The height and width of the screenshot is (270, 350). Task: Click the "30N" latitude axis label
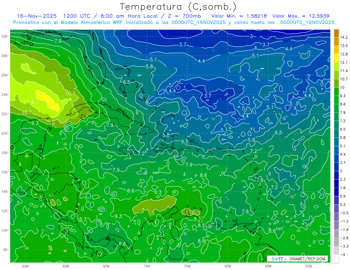[4, 36]
